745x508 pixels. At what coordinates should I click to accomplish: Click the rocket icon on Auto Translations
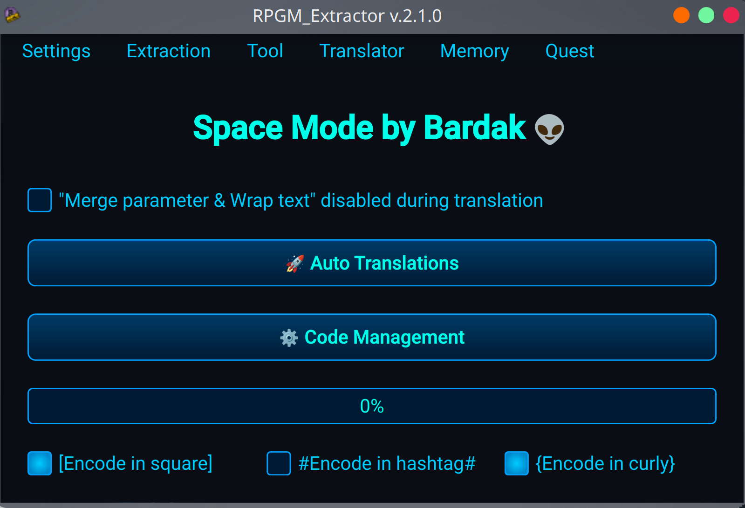pos(295,264)
